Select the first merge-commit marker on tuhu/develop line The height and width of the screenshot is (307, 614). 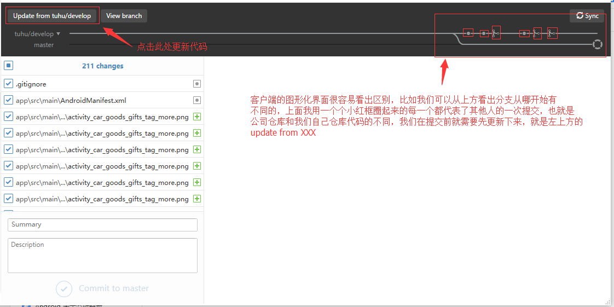[496, 33]
